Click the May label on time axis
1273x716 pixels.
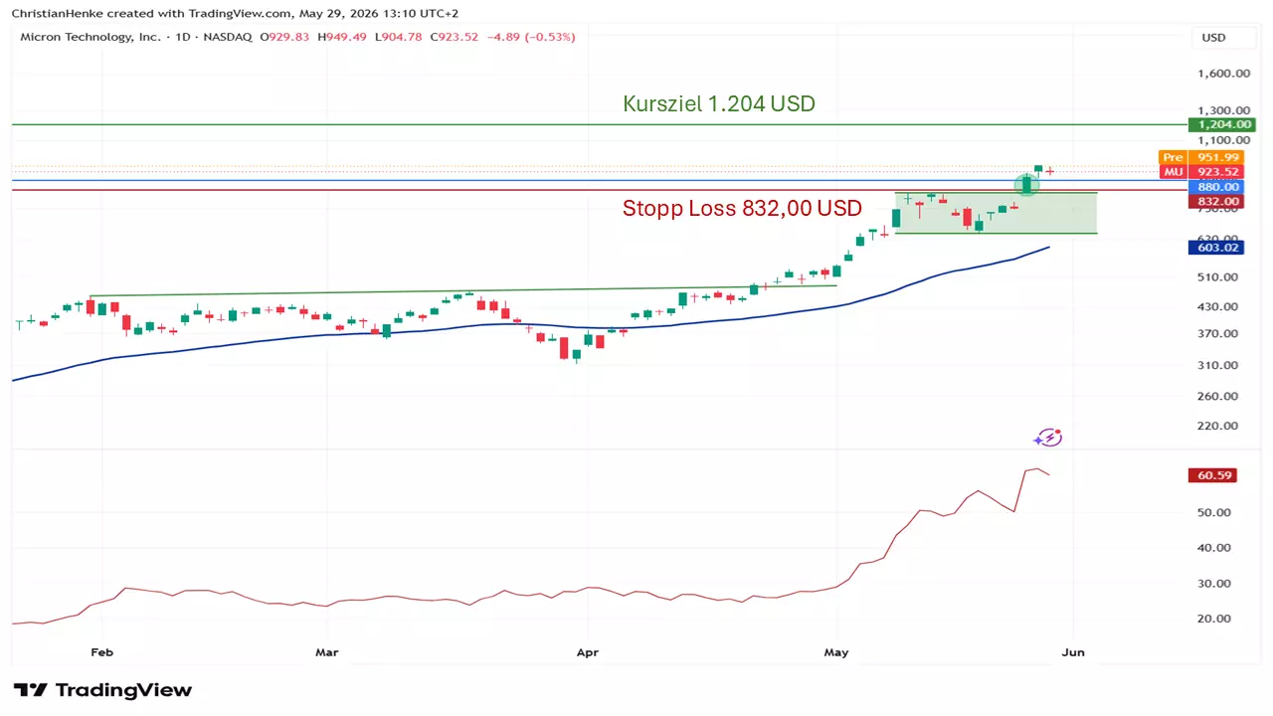coord(837,653)
